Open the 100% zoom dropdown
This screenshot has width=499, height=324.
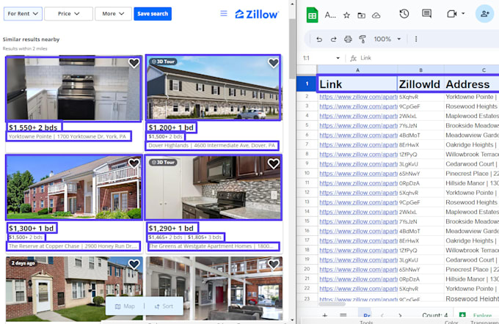387,39
